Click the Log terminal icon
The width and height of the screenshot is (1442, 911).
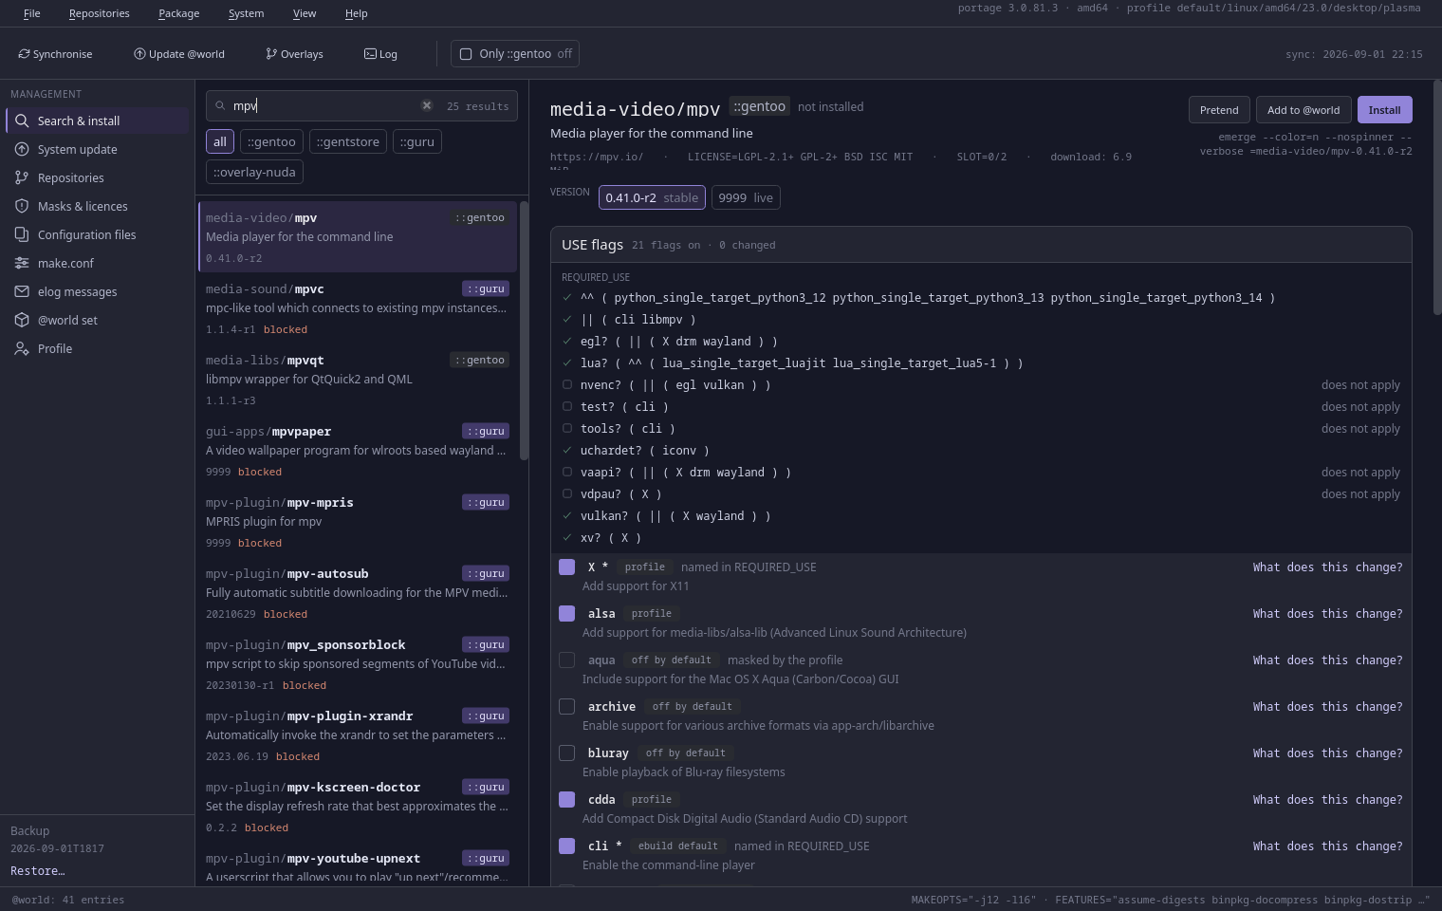(370, 54)
